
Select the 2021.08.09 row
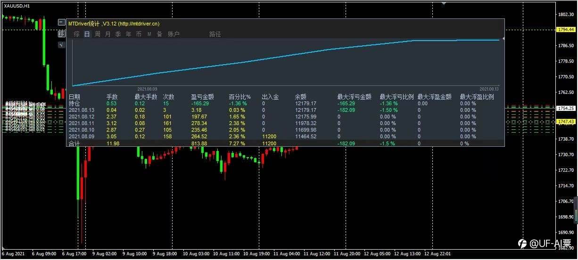[285, 136]
